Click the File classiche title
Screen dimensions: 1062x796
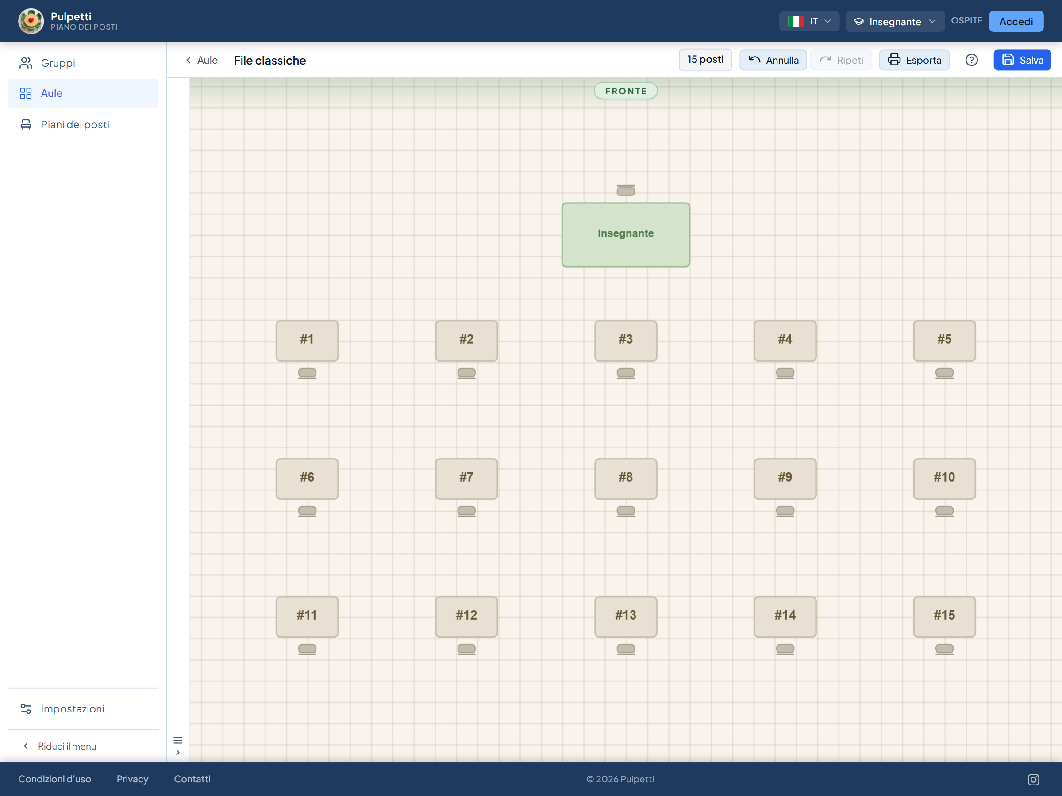pyautogui.click(x=270, y=61)
